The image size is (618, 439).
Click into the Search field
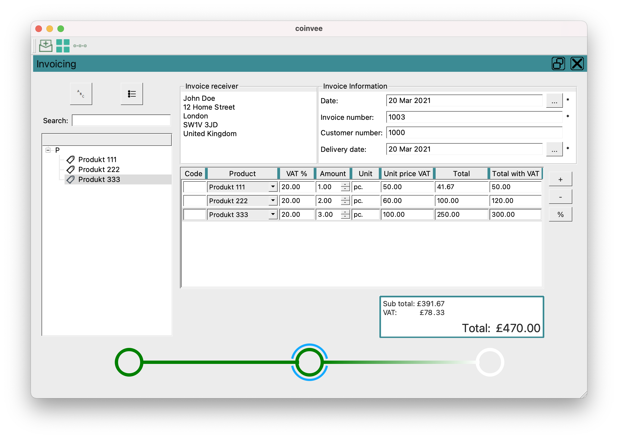pyautogui.click(x=121, y=121)
